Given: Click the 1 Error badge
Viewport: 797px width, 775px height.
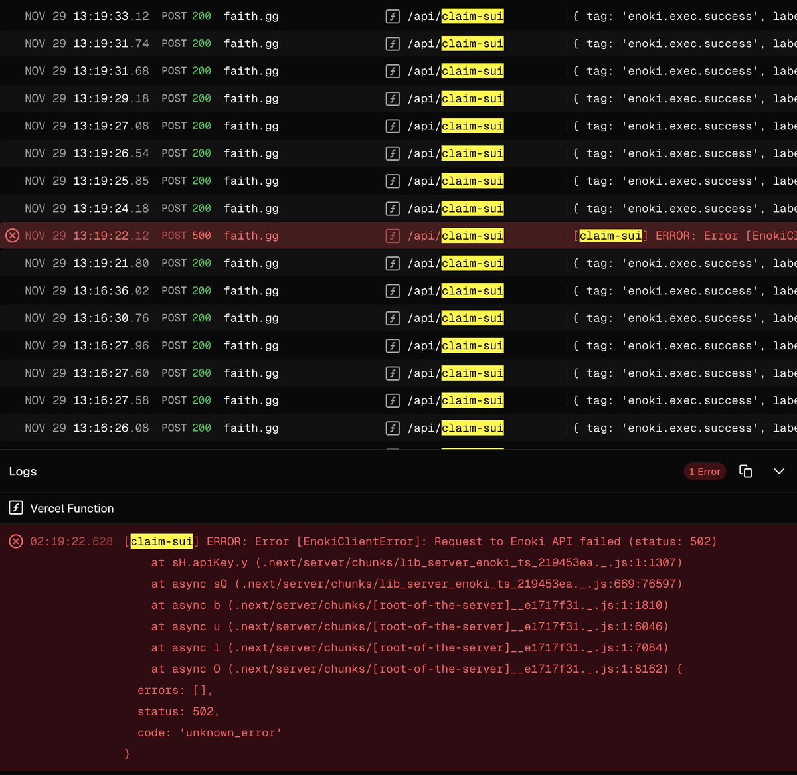Looking at the screenshot, I should point(705,471).
